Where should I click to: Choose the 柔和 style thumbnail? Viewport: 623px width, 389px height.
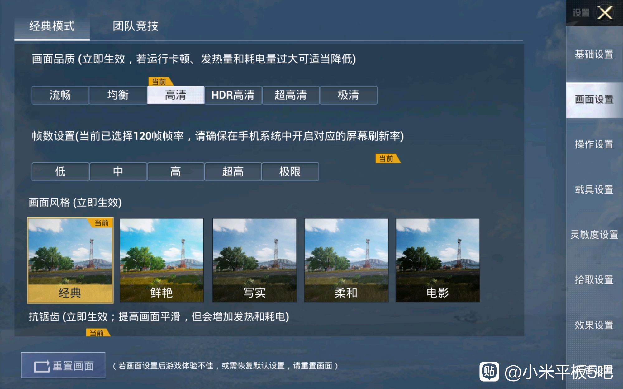(x=346, y=260)
